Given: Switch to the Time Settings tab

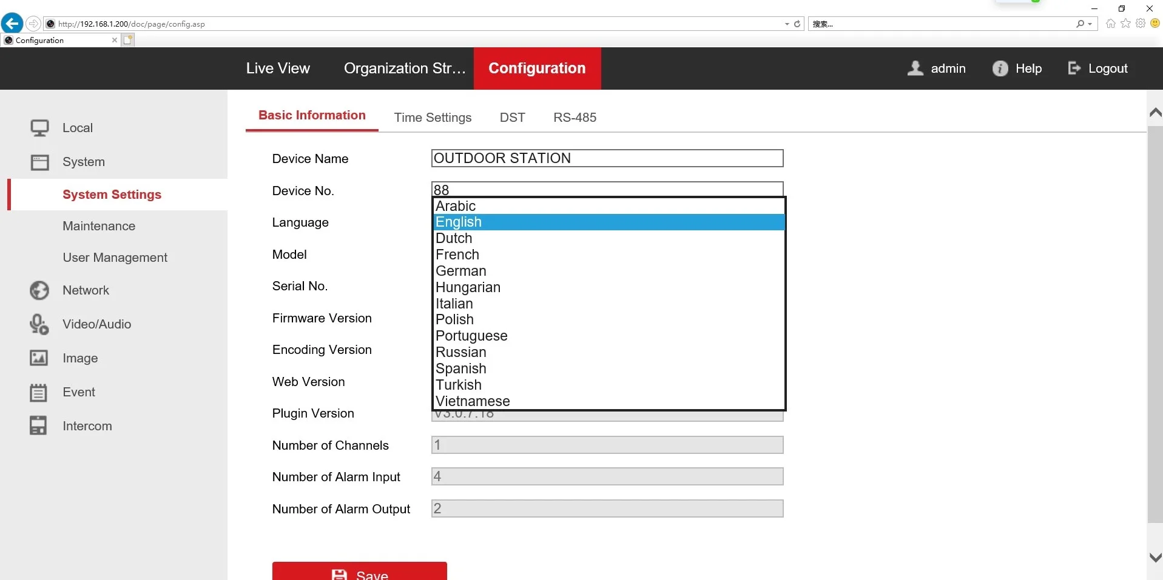Looking at the screenshot, I should click(433, 118).
